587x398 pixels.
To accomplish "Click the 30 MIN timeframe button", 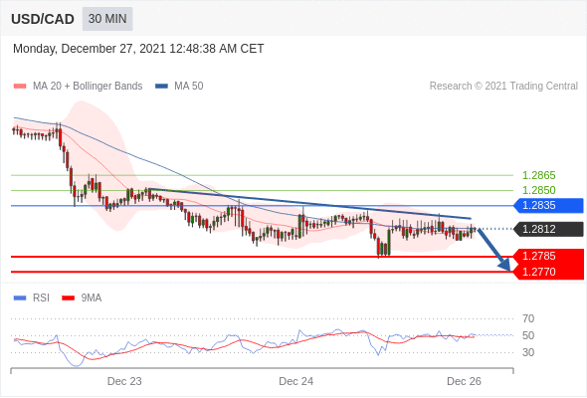I will [107, 19].
